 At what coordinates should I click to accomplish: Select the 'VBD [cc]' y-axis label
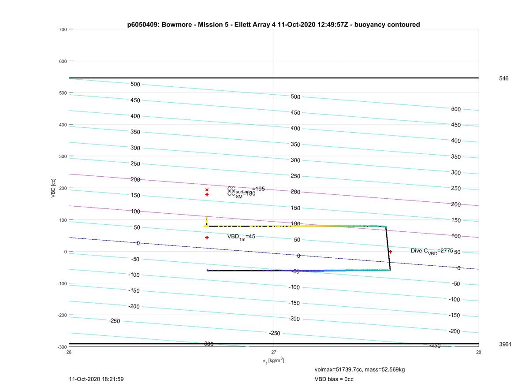click(x=53, y=188)
